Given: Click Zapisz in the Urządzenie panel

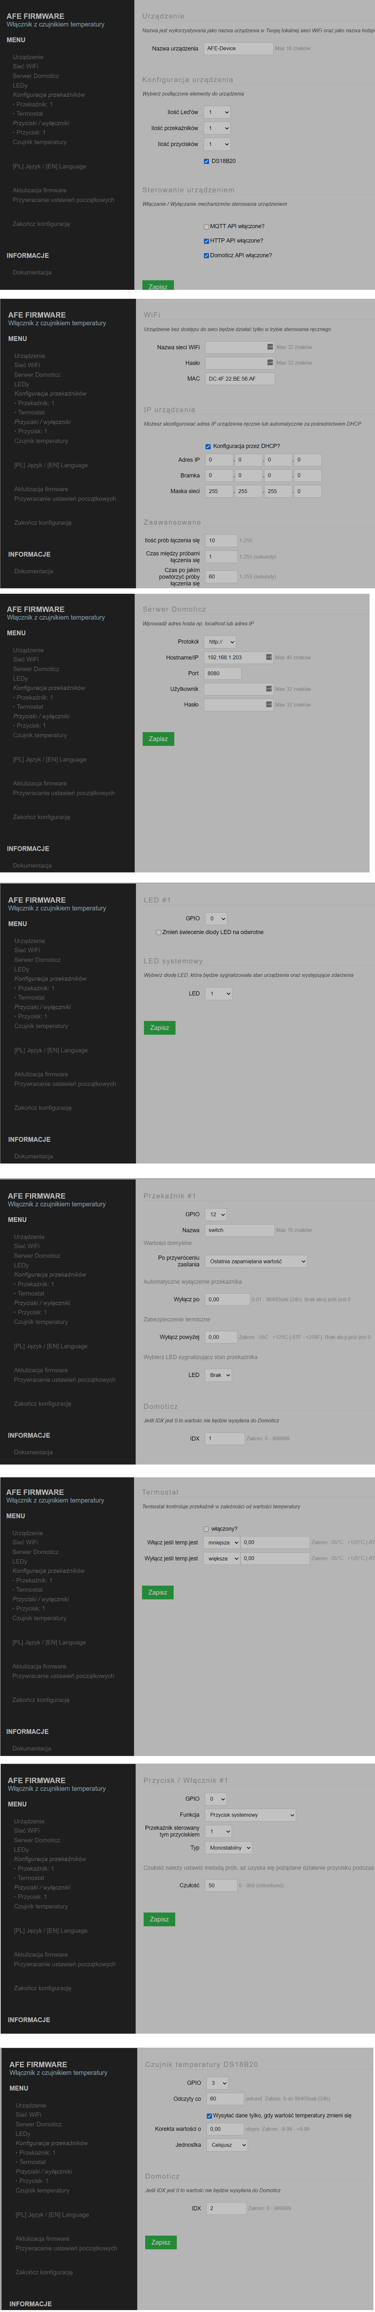Looking at the screenshot, I should click(x=158, y=285).
